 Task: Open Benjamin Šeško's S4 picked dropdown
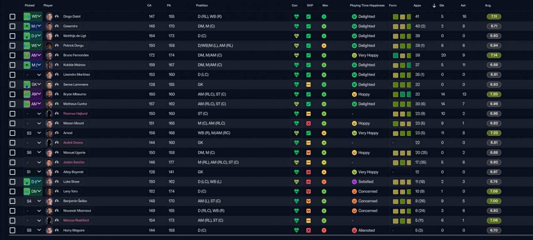[33, 201]
